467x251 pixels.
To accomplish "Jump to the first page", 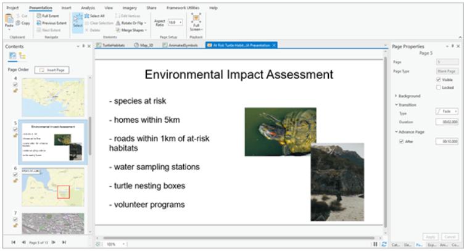I will pyautogui.click(x=14, y=242).
